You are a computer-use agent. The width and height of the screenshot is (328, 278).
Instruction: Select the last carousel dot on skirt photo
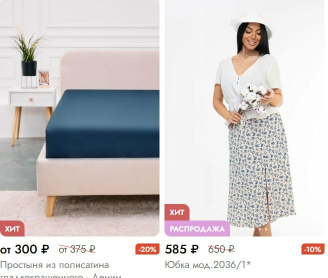(x=266, y=229)
